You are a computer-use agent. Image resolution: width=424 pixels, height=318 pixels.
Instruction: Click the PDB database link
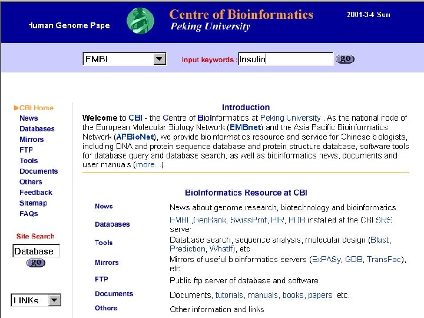coord(297,220)
